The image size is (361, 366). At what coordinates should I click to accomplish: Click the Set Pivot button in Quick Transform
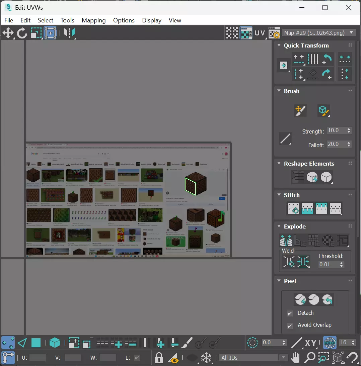point(284,66)
